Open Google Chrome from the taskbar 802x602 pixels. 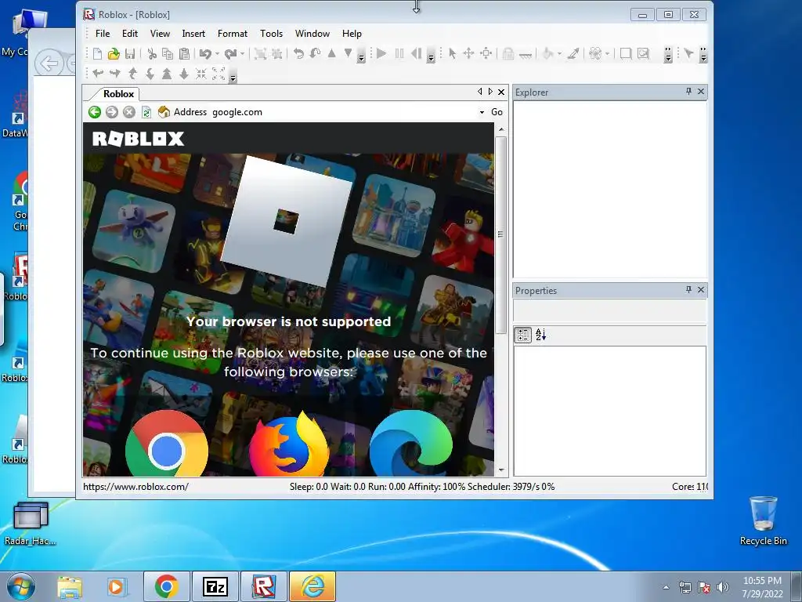point(166,586)
